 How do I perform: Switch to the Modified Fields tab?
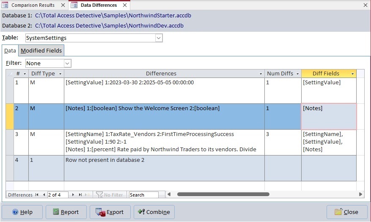click(41, 50)
